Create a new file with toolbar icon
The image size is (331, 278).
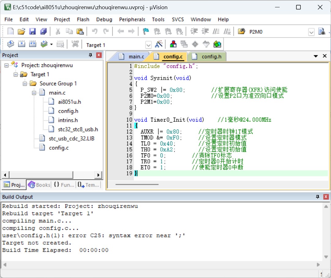pyautogui.click(x=10, y=31)
